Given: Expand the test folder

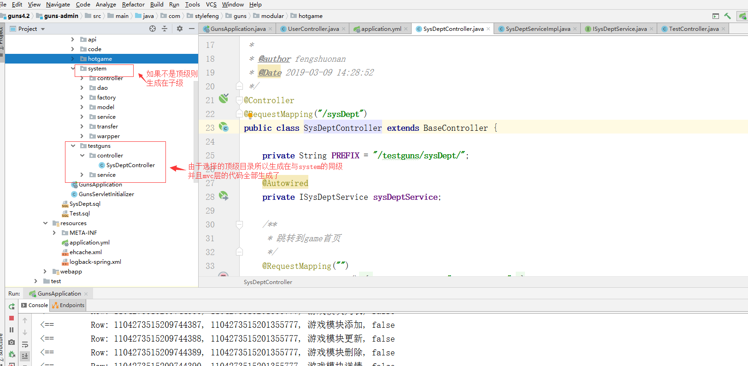Looking at the screenshot, I should [x=36, y=281].
